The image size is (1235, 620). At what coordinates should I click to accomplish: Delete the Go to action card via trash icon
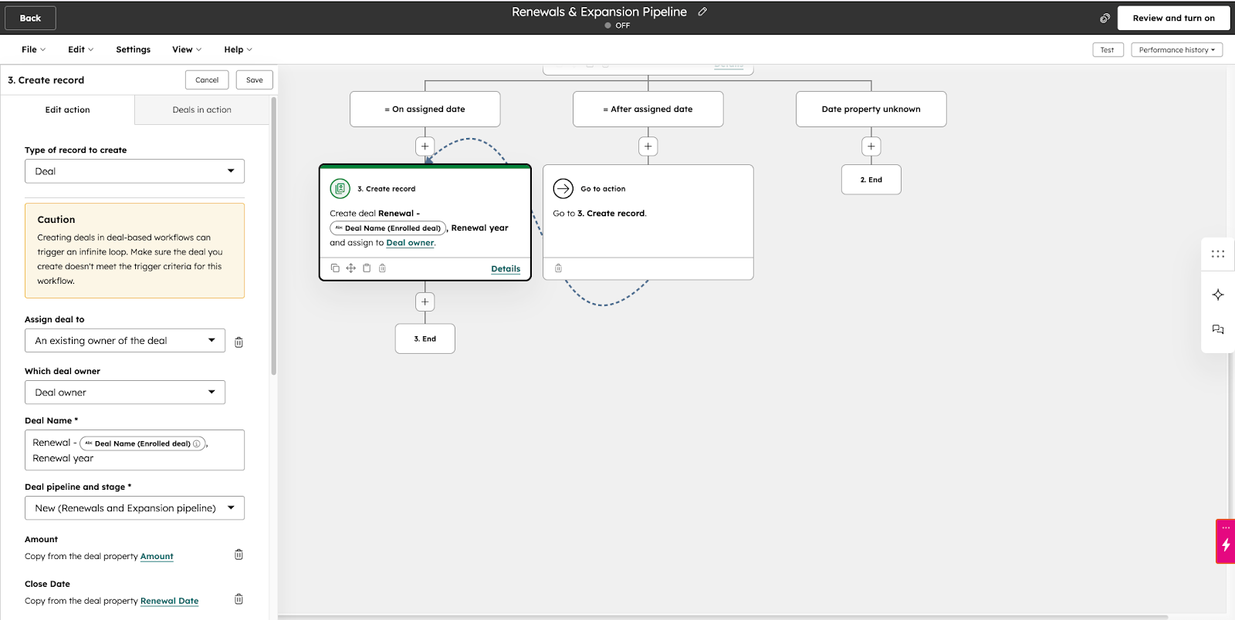click(x=558, y=268)
